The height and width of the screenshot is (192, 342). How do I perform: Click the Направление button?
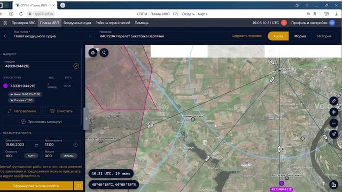22,111
